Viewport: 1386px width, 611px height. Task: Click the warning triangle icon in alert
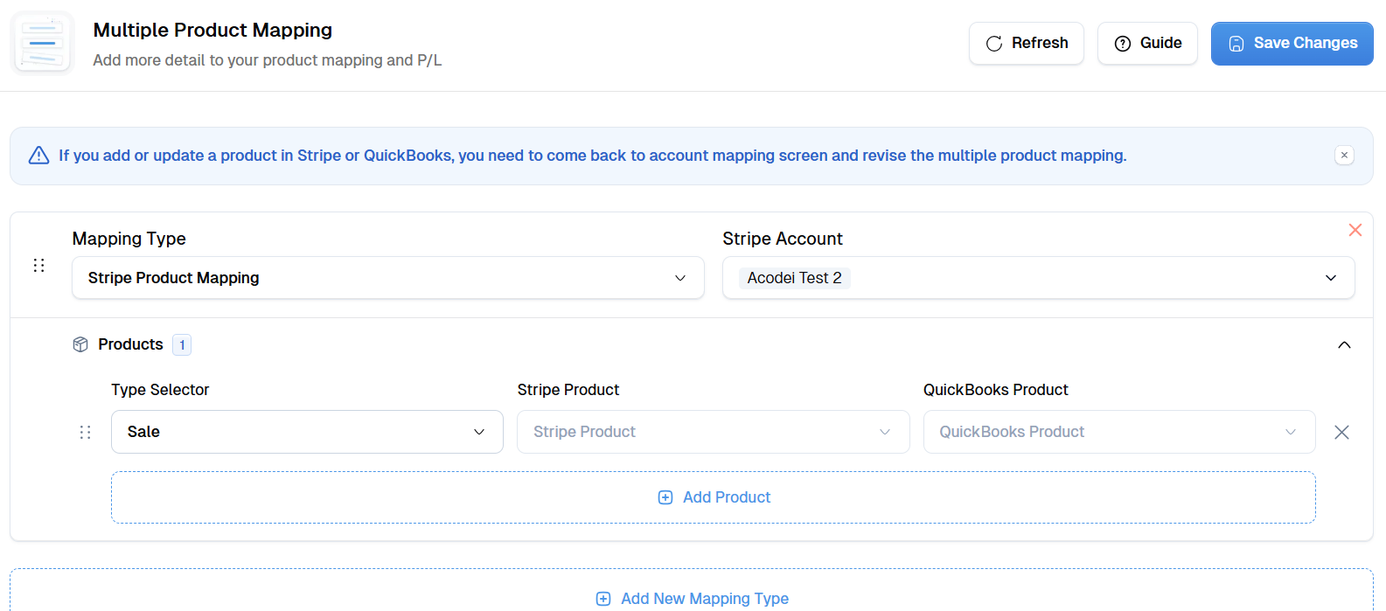(x=38, y=156)
